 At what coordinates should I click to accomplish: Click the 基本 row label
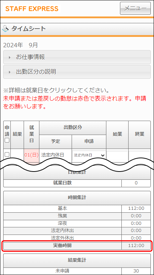pyautogui.click(x=62, y=208)
